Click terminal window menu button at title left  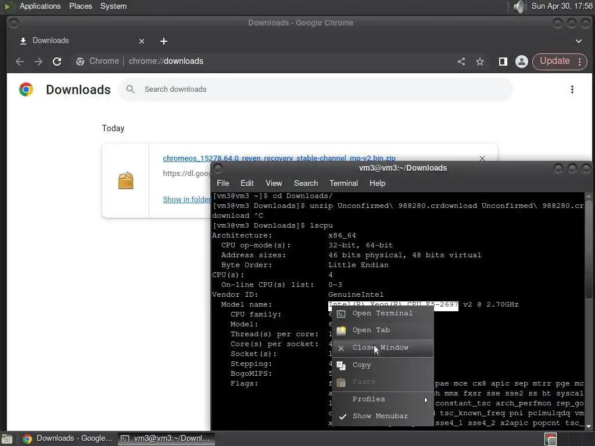[x=218, y=168]
